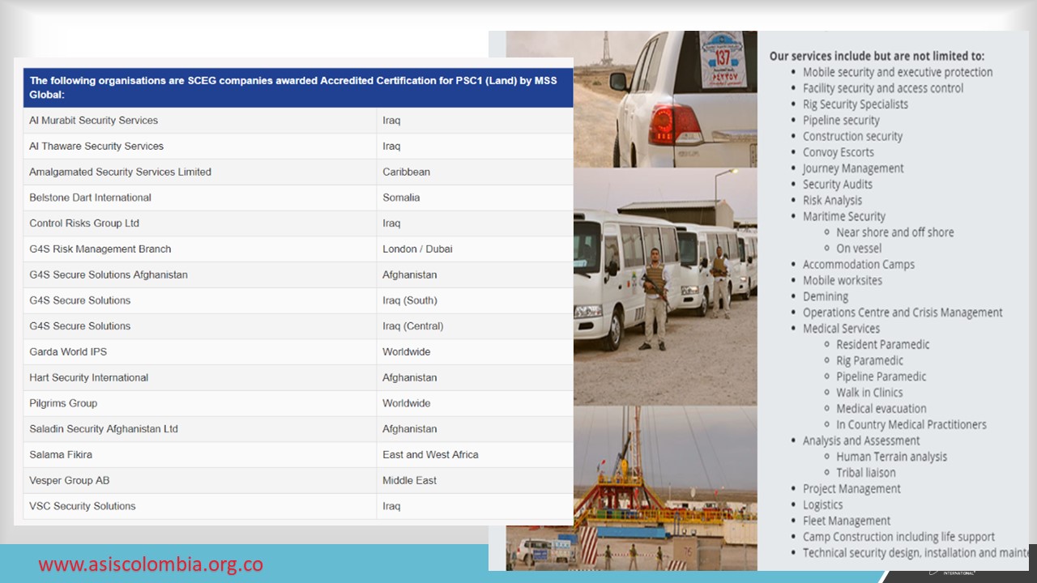Click 'Camp Construction including life support' item

898,537
